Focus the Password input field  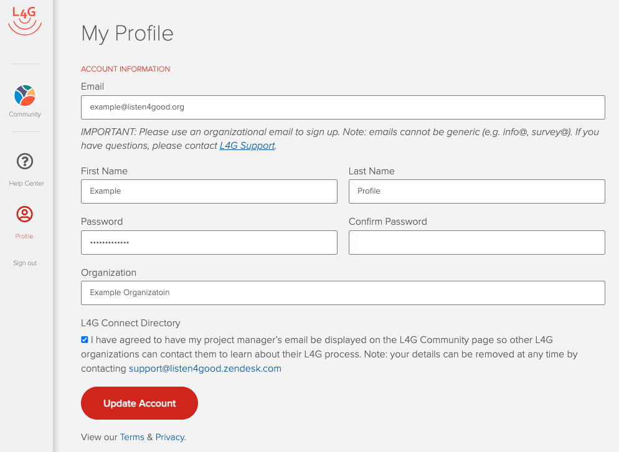[x=209, y=242]
